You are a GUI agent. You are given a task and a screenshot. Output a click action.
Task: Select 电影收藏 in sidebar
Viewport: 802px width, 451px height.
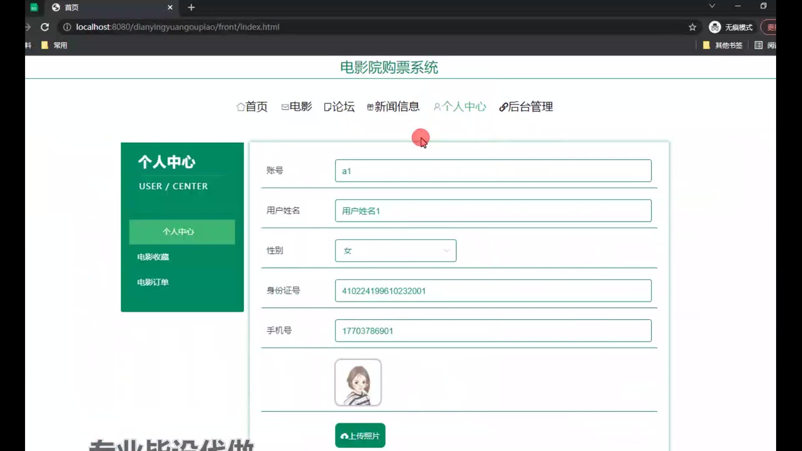click(x=153, y=257)
